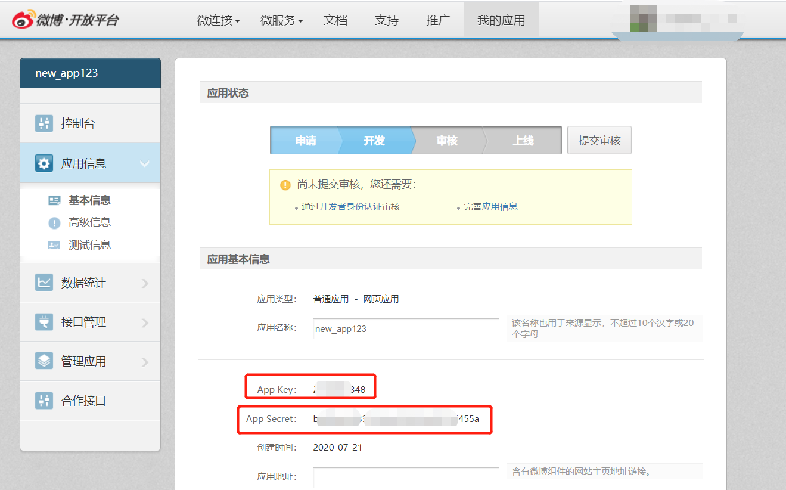Click the 高级信息 exclamation icon

[x=54, y=223]
